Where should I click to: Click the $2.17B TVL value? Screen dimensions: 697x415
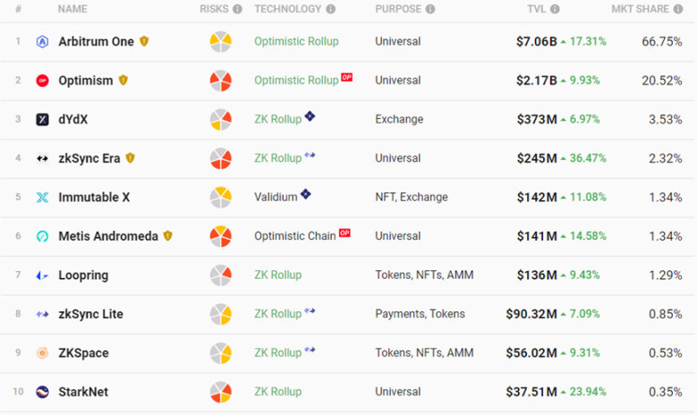pyautogui.click(x=537, y=80)
